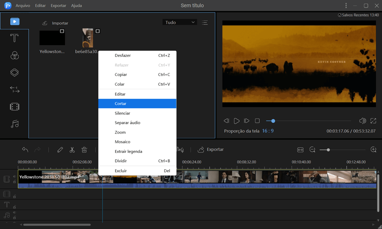Image resolution: width=382 pixels, height=229 pixels.
Task: Open the Music panel in left sidebar
Action: (x=15, y=124)
